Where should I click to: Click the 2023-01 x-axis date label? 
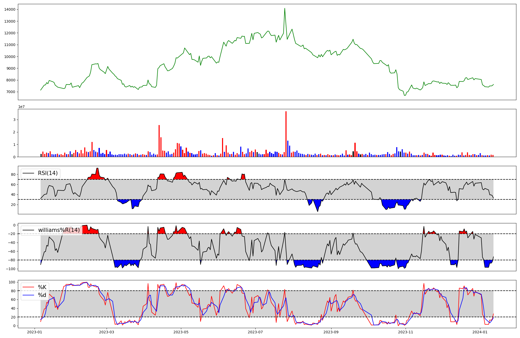point(35,332)
